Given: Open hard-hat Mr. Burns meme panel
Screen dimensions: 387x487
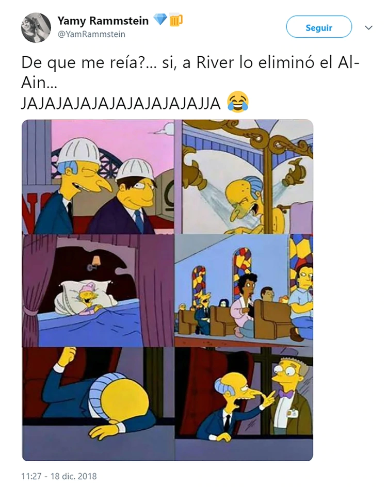Looking at the screenshot, I should pos(98,177).
